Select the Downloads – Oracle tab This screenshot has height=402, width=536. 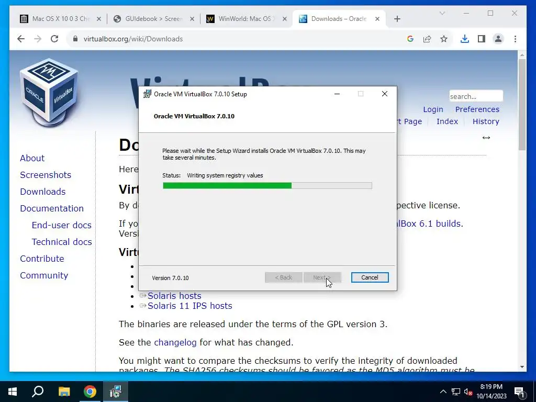pyautogui.click(x=339, y=19)
